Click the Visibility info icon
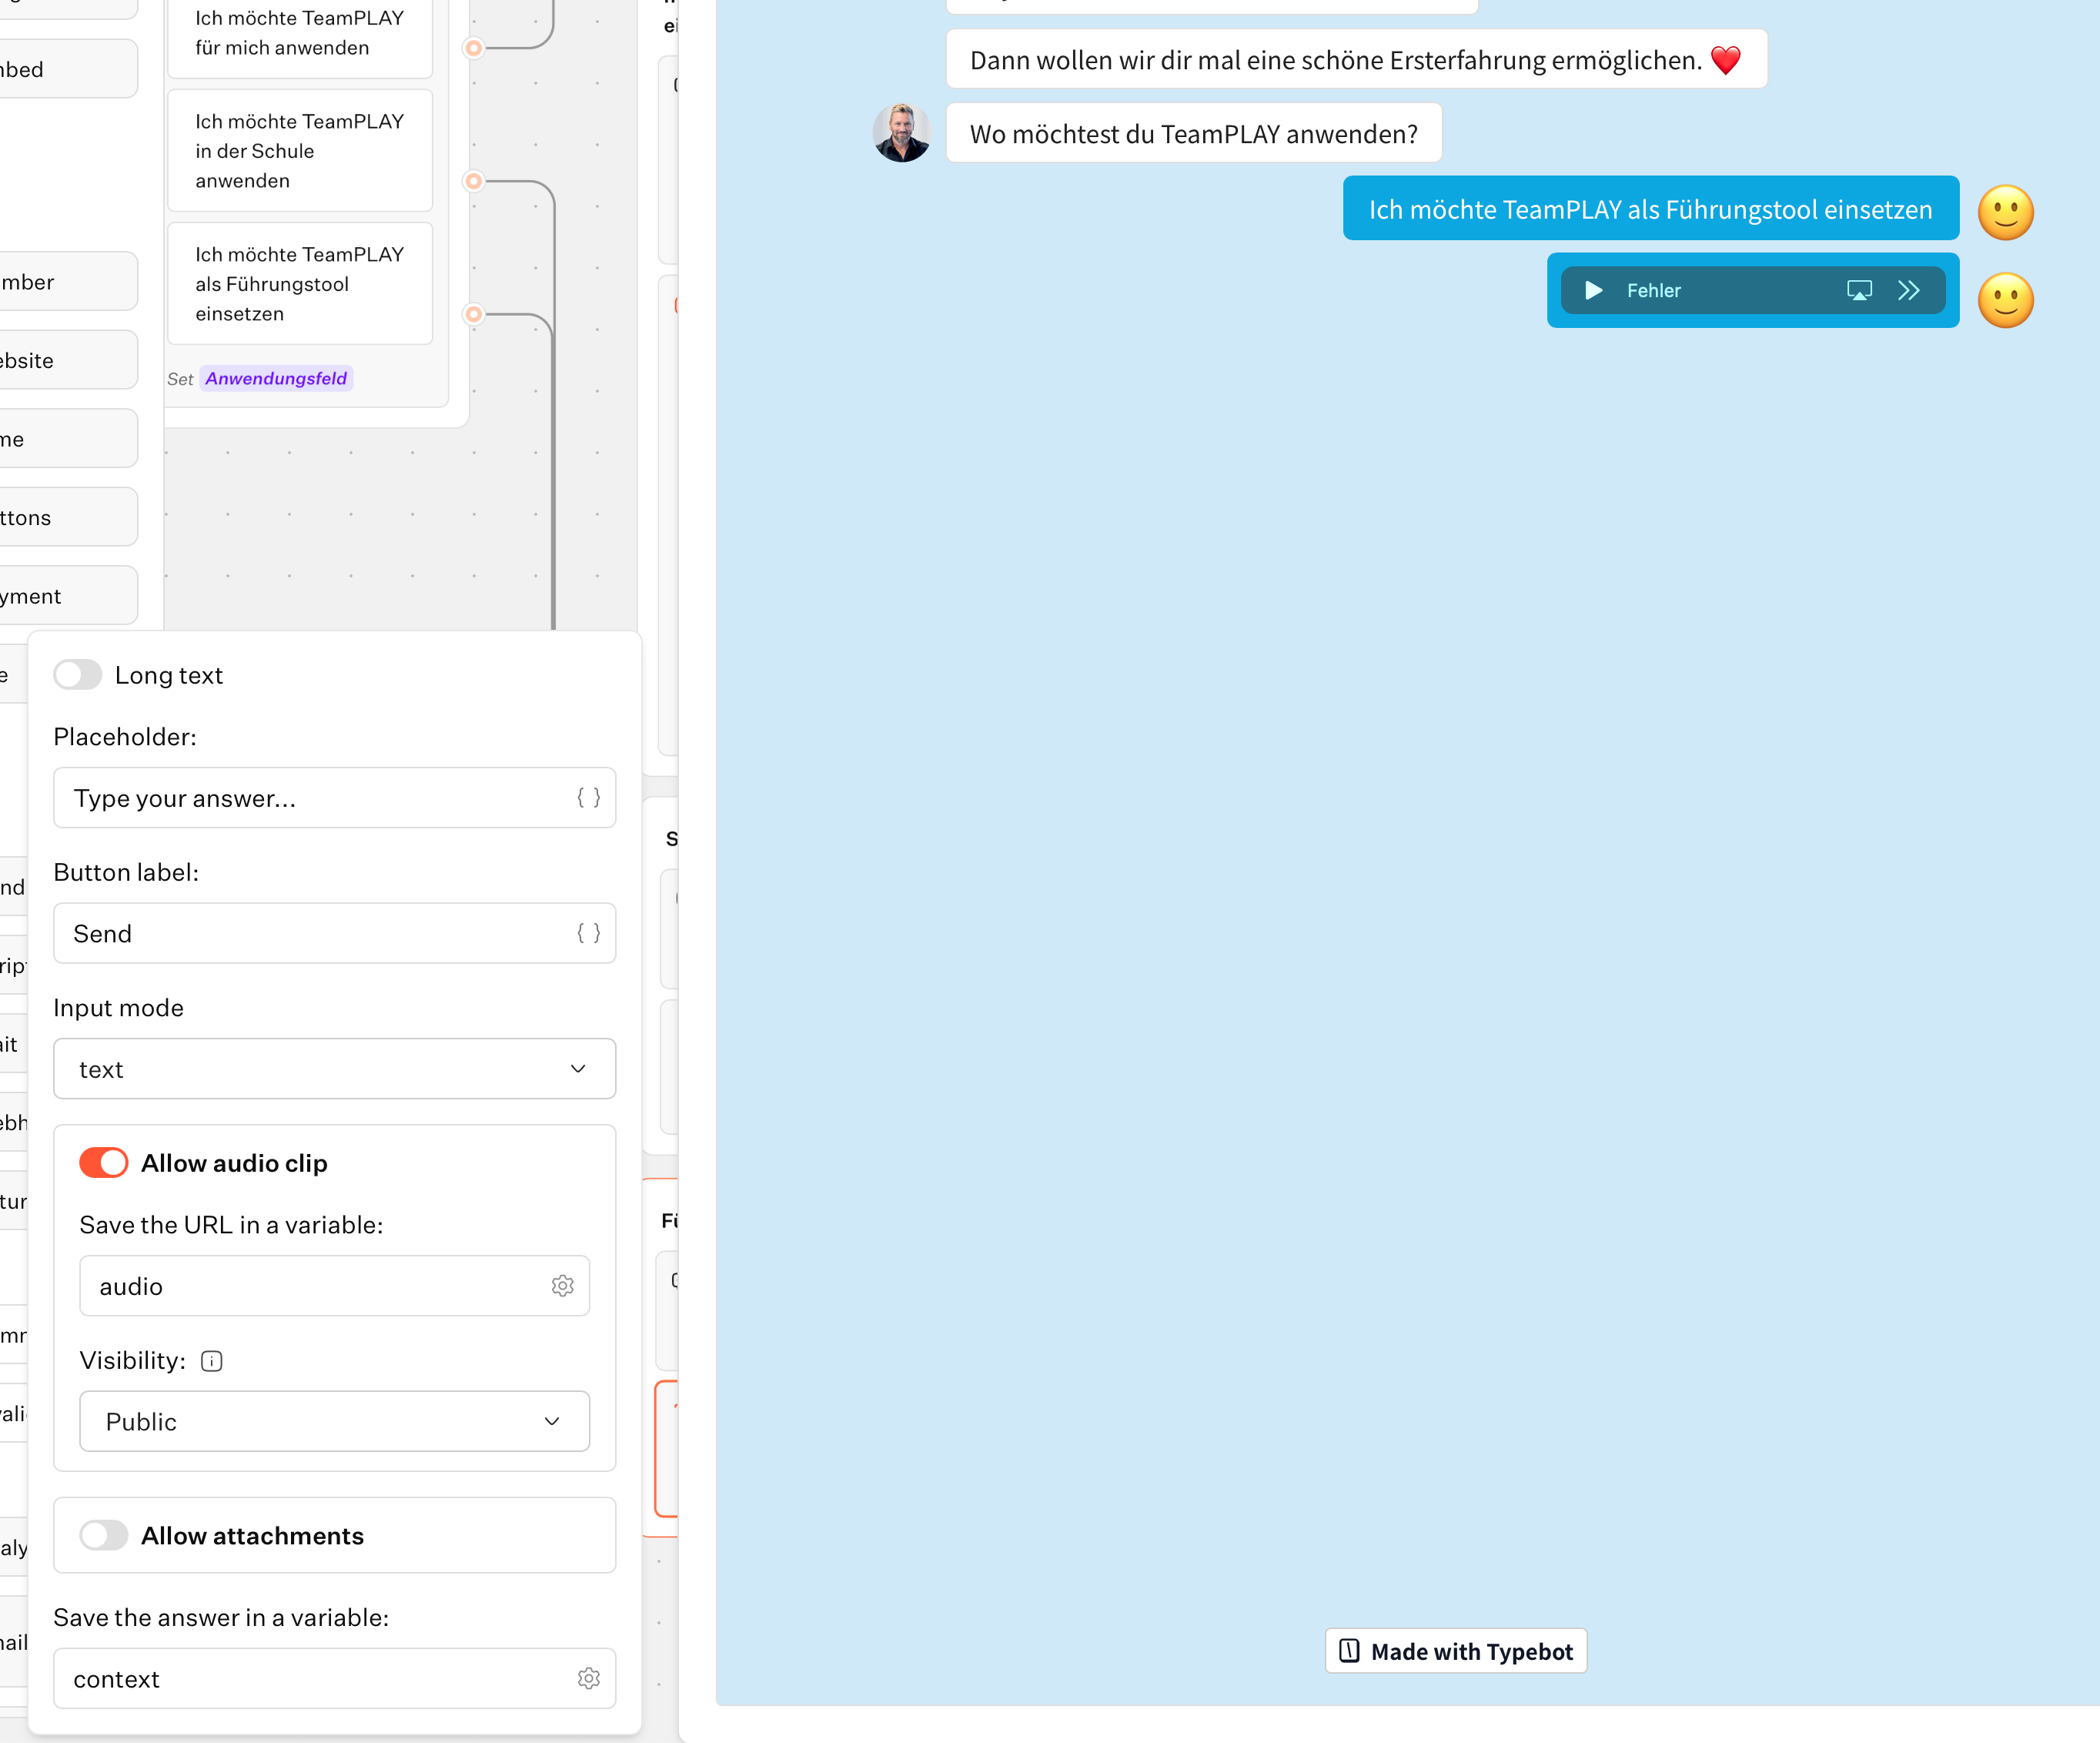Image resolution: width=2100 pixels, height=1743 pixels. pyautogui.click(x=211, y=1360)
